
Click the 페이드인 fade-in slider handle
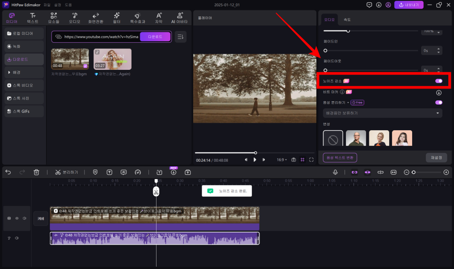pyautogui.click(x=325, y=51)
